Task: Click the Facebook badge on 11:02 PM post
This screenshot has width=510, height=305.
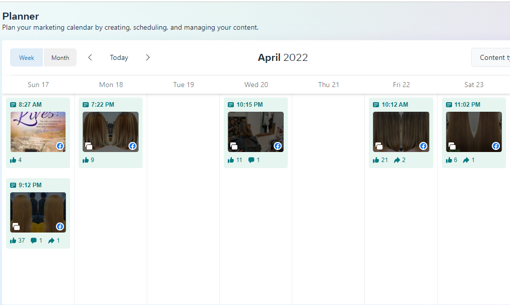Action: (496, 146)
